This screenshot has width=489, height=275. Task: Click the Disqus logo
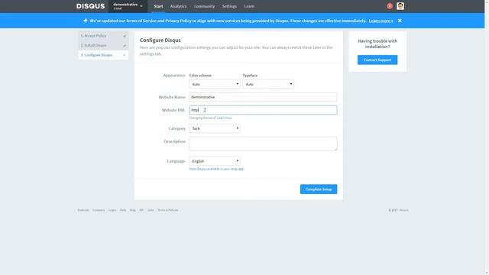coord(90,6)
